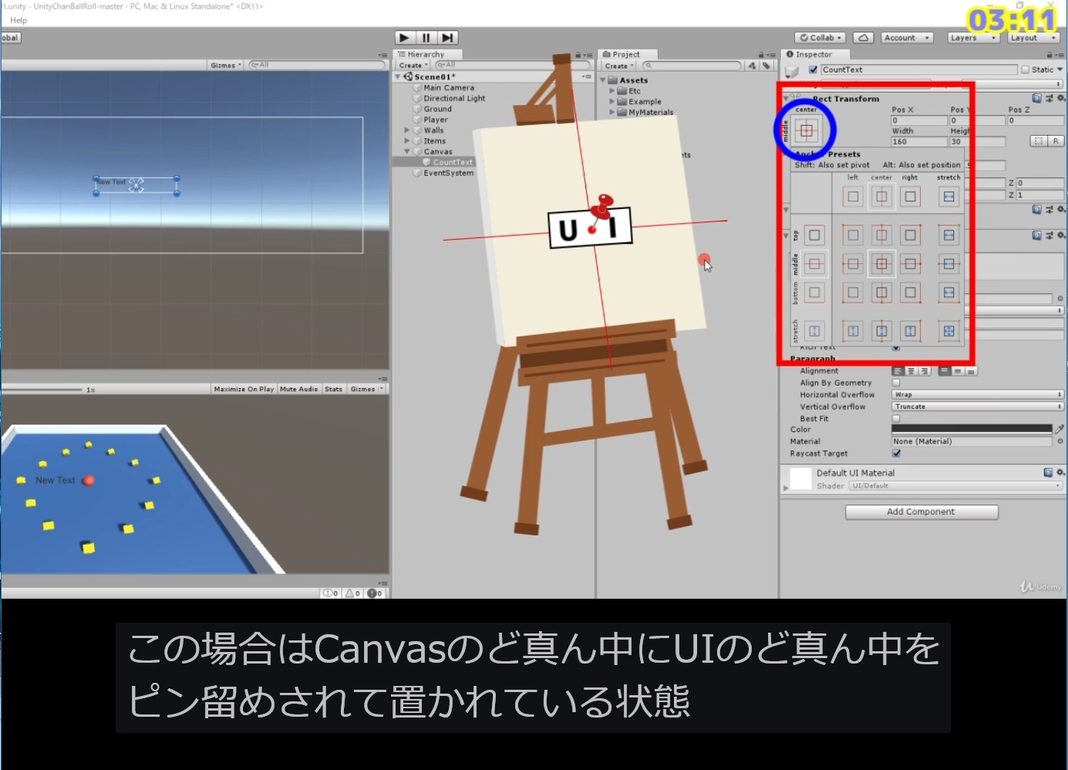The height and width of the screenshot is (770, 1068).
Task: Choose the top row, left column anchor preset
Action: [853, 235]
